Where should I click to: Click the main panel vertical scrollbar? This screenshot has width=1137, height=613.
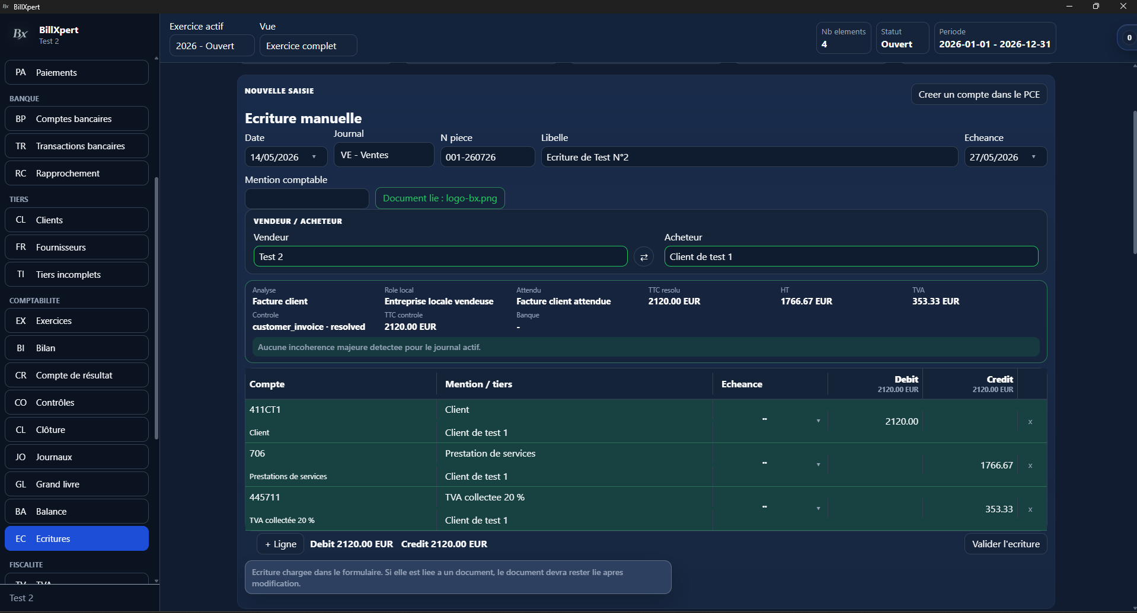[x=1135, y=182]
